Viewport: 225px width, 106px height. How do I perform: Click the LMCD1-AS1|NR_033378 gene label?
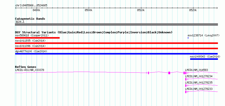point(30,70)
